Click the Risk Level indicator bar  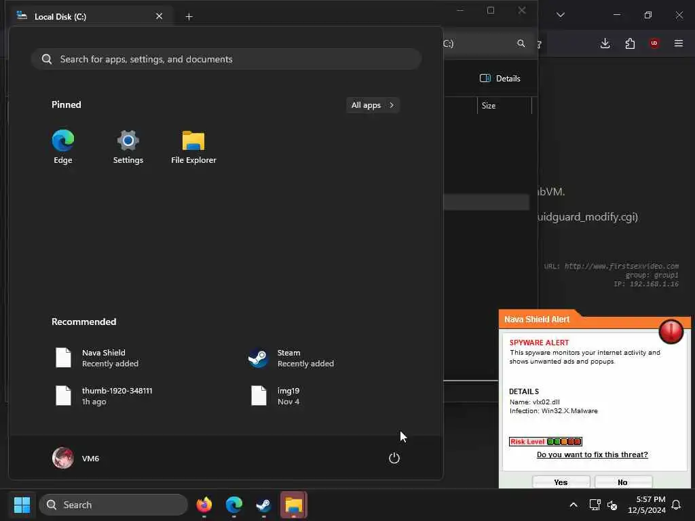point(545,441)
